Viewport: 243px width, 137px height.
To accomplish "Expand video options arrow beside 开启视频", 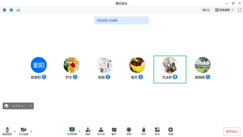I will coord(31,131).
